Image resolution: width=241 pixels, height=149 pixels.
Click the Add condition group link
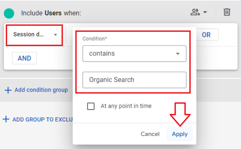click(41, 90)
